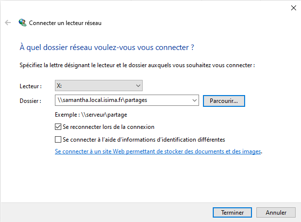Click the Lecteur label text
The height and width of the screenshot is (222, 301).
(30, 86)
